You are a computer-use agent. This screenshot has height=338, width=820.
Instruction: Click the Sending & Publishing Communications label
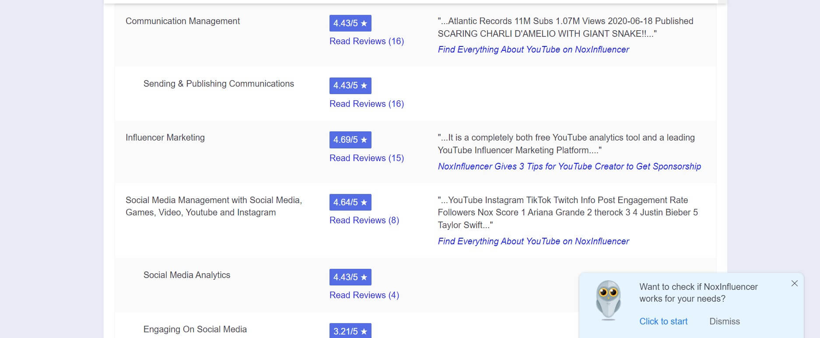[219, 84]
